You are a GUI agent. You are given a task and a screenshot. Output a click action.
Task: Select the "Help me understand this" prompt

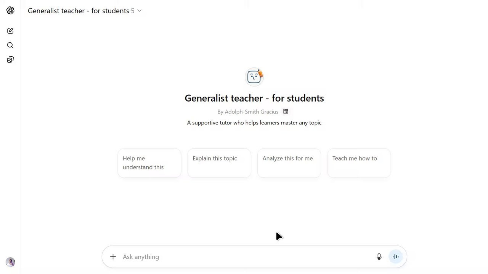(149, 163)
